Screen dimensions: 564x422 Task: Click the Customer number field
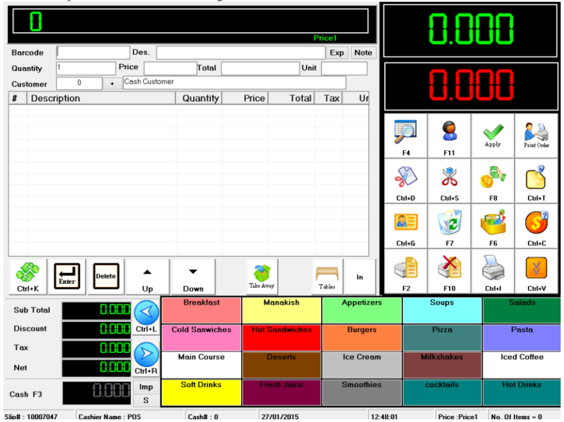79,83
